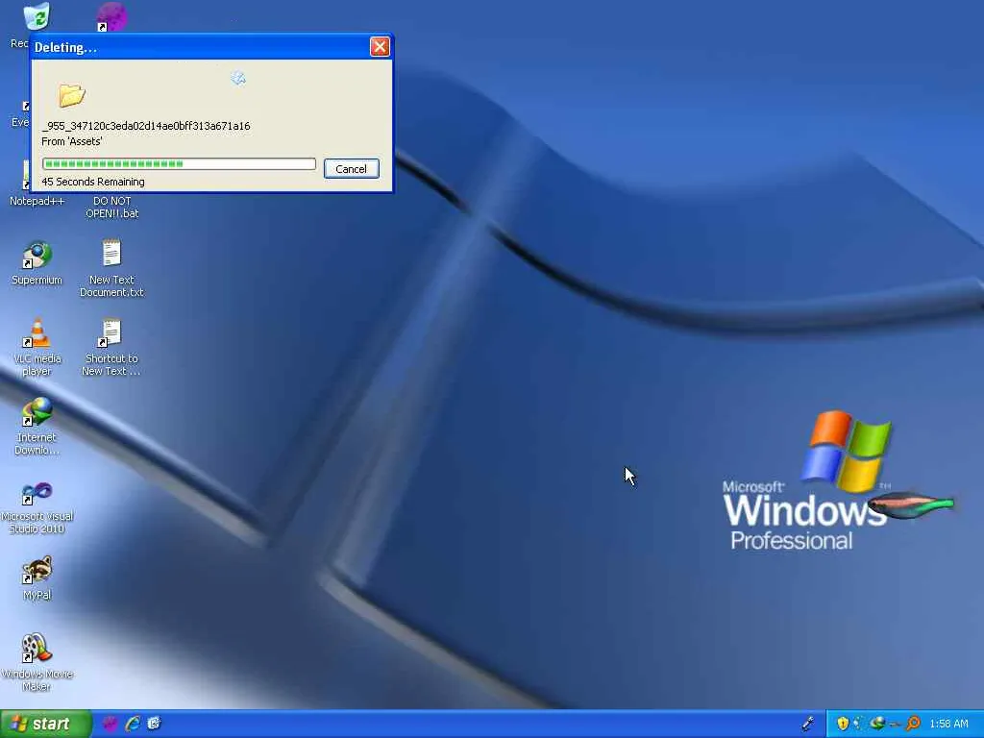Select the Notepad++ desktop icon
This screenshot has width=984, height=738.
tap(37, 201)
